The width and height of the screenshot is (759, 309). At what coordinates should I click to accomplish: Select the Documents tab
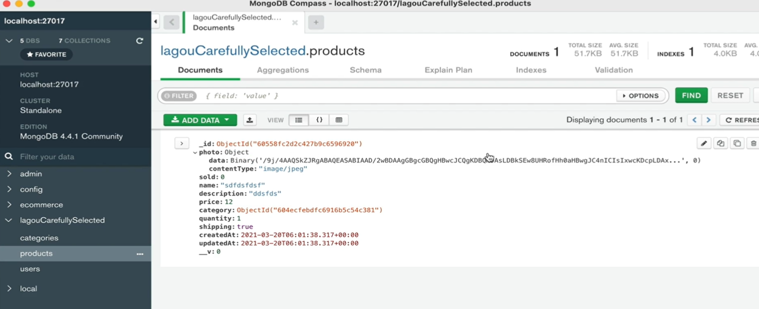200,70
